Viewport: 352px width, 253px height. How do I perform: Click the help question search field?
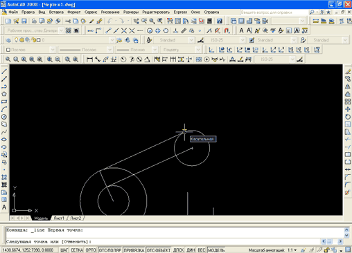(274, 12)
